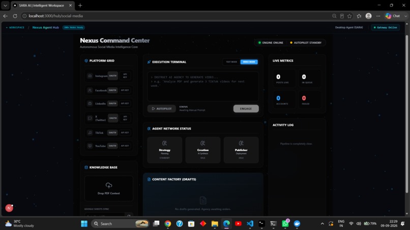Image resolution: width=410 pixels, height=230 pixels.
Task: Click the Strategy agent brain icon
Action: coord(164,143)
